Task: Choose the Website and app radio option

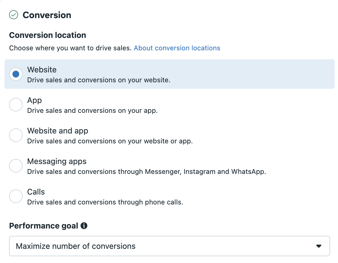Action: click(x=16, y=135)
